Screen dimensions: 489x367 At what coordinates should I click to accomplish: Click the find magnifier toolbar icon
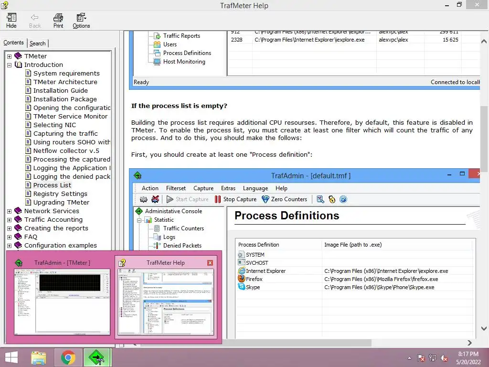(x=320, y=199)
